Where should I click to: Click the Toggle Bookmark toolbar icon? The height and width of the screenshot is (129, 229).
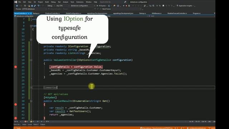click(x=163, y=6)
